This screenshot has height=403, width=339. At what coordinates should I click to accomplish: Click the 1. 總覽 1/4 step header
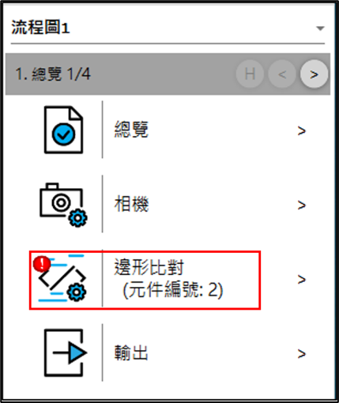click(x=53, y=74)
